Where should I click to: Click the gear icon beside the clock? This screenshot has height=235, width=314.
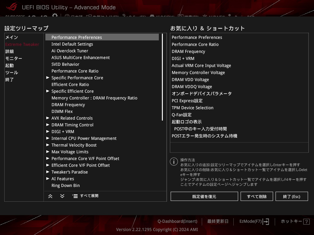point(55,16)
